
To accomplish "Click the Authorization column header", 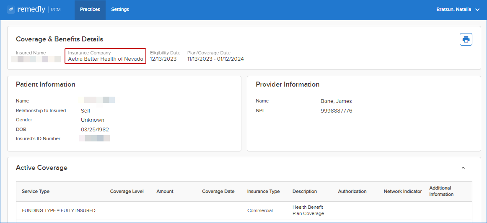I will [352, 191].
